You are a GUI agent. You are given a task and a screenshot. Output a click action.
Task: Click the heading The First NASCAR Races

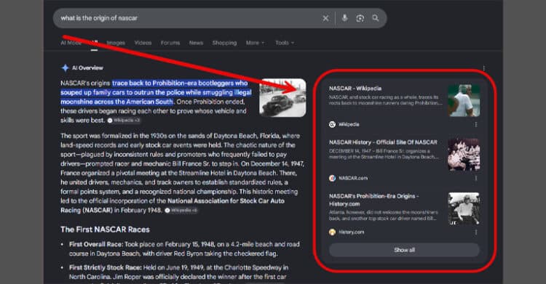click(105, 230)
